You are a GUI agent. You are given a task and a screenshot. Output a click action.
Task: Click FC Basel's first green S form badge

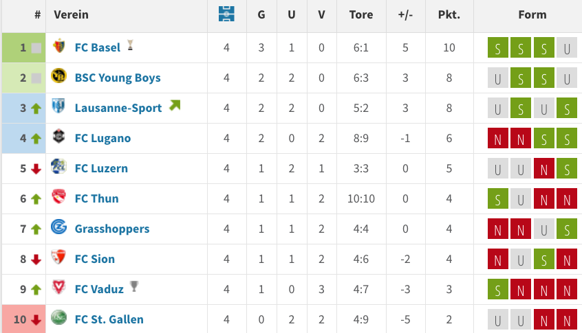click(498, 47)
